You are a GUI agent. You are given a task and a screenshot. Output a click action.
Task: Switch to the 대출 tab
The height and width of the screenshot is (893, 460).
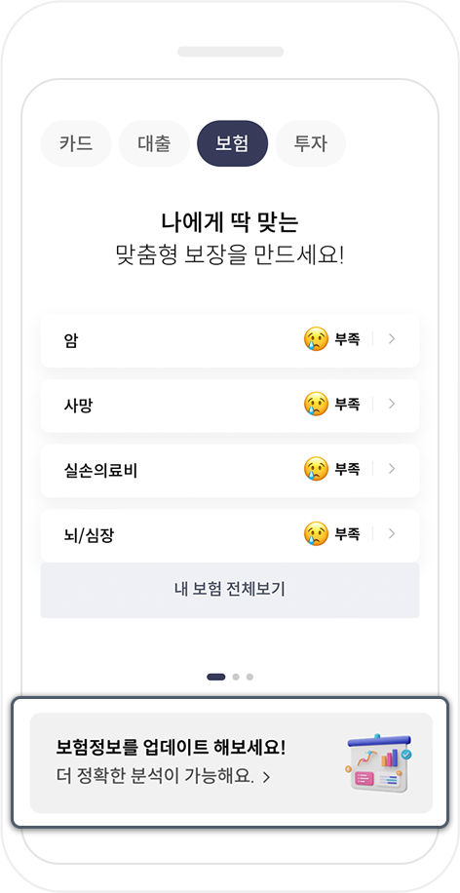(154, 143)
